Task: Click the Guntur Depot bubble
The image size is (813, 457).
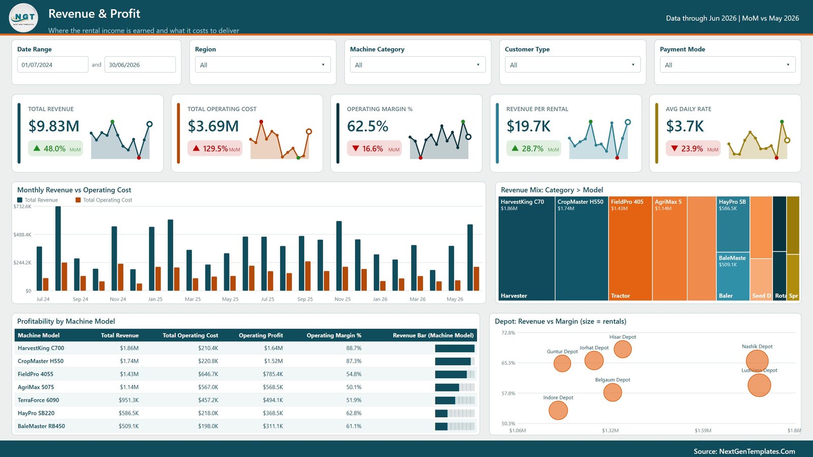Action: click(562, 363)
